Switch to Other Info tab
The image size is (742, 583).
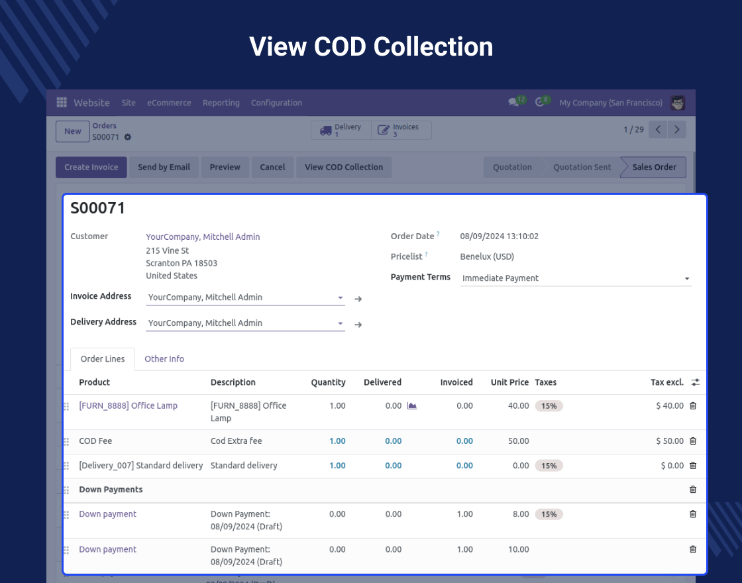click(x=164, y=358)
